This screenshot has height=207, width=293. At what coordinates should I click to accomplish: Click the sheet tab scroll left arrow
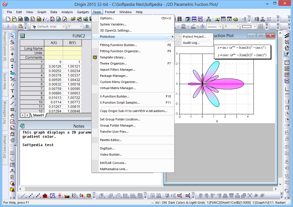pyautogui.click(x=23, y=115)
